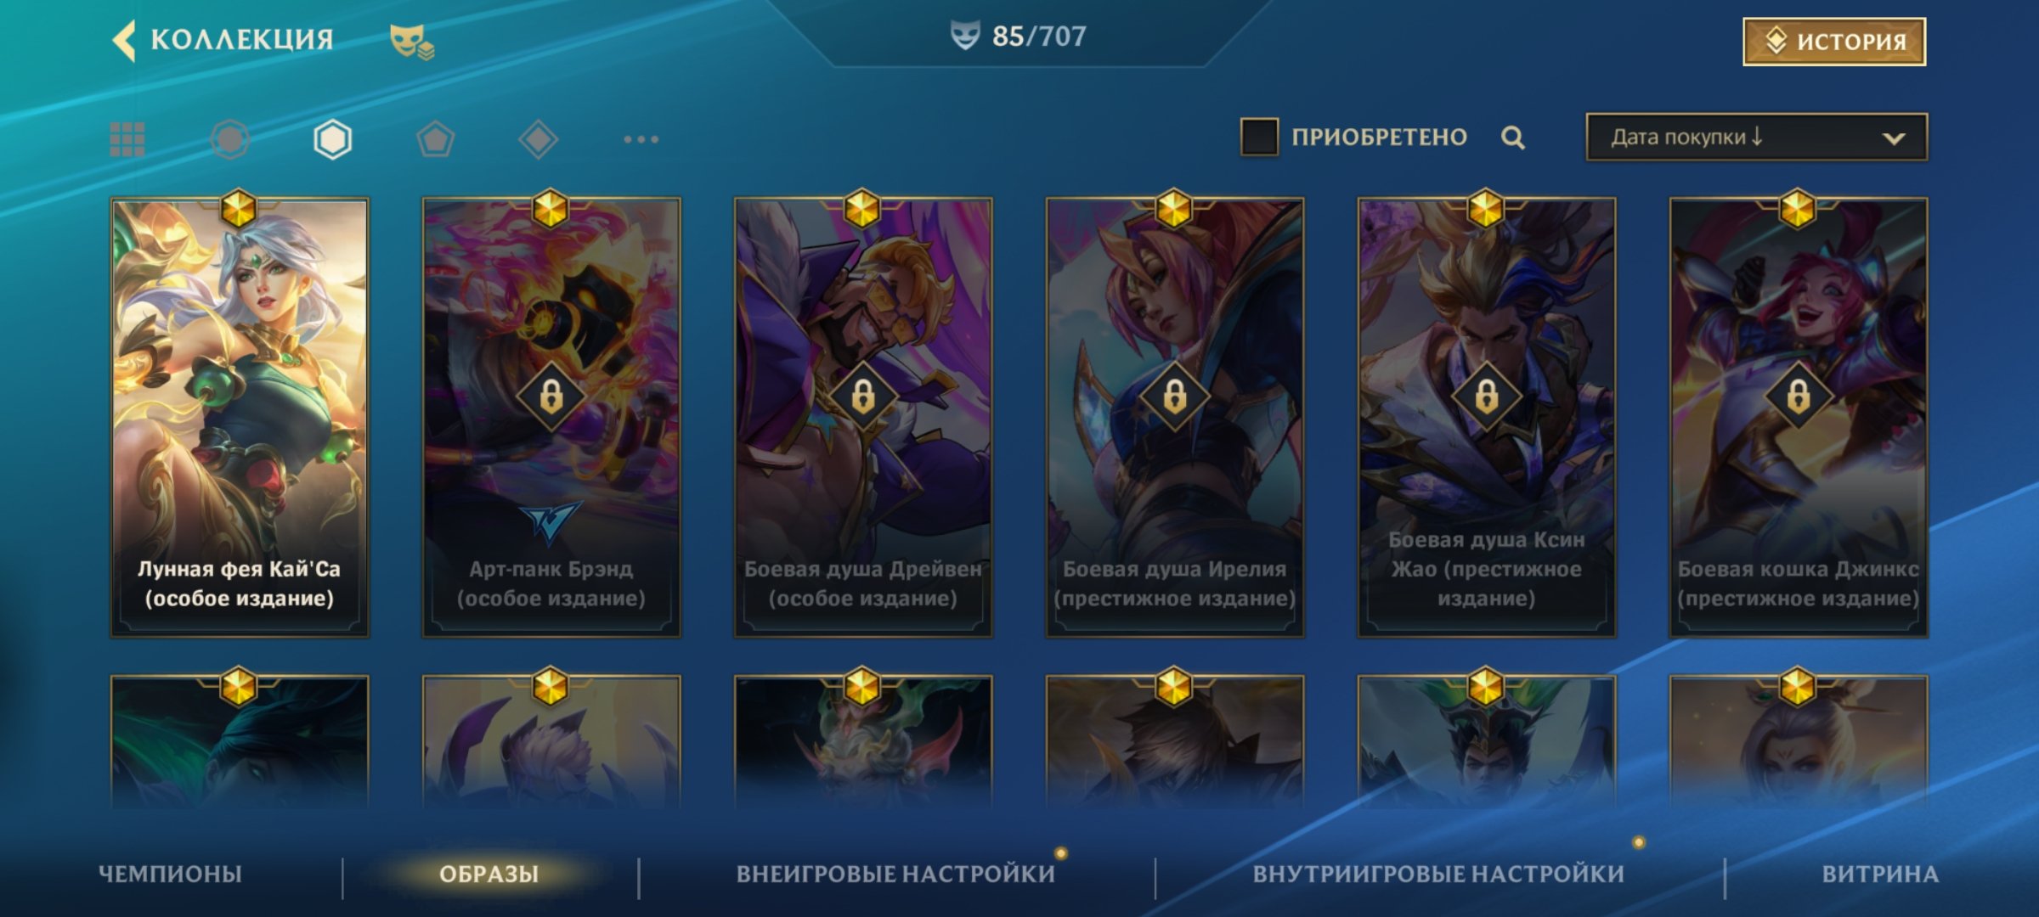Image resolution: width=2039 pixels, height=917 pixels.
Task: Open Боевая кошка Джинкс skin card
Action: (x=1799, y=418)
